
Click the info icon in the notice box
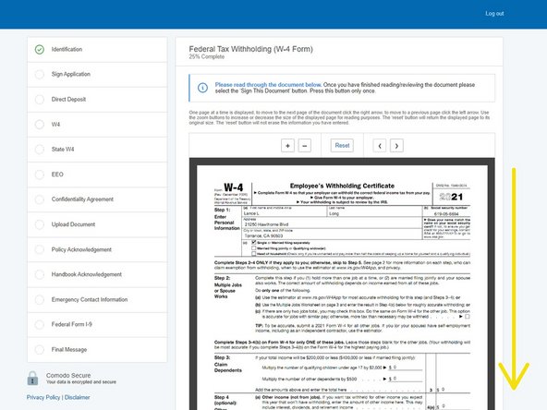[x=202, y=88]
